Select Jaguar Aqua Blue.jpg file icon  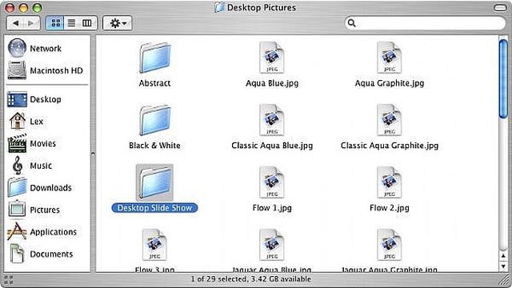coord(272,245)
